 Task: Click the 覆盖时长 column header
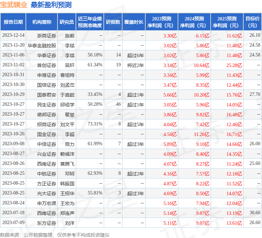[x=134, y=22]
